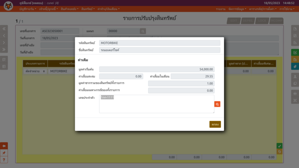Click the ตกลง button in dialog

tap(215, 124)
